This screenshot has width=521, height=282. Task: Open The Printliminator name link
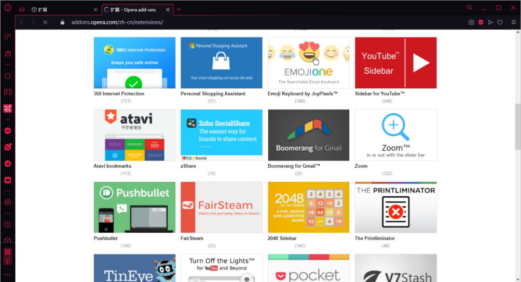[375, 239]
